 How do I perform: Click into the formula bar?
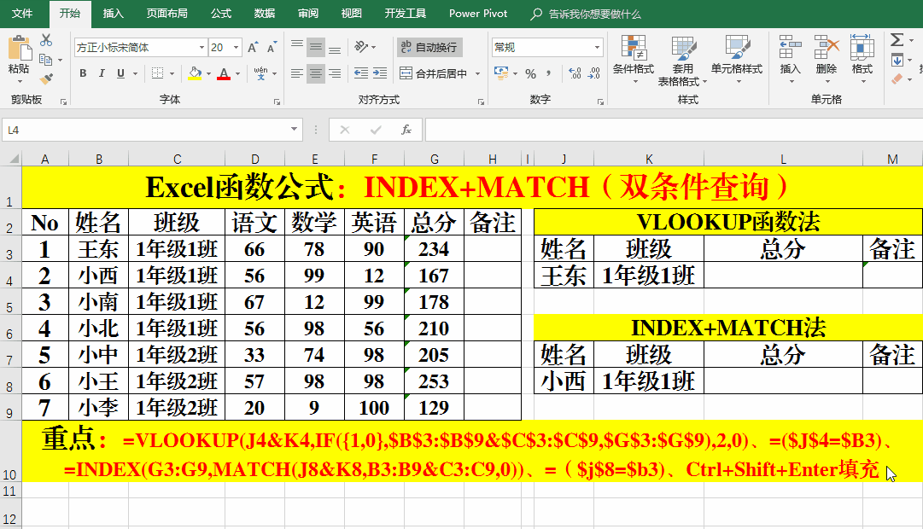click(674, 130)
